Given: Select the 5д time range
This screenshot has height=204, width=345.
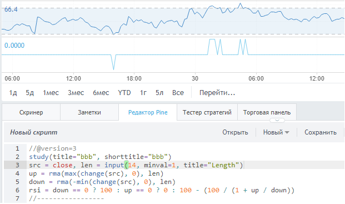Looking at the screenshot, I should (29, 93).
